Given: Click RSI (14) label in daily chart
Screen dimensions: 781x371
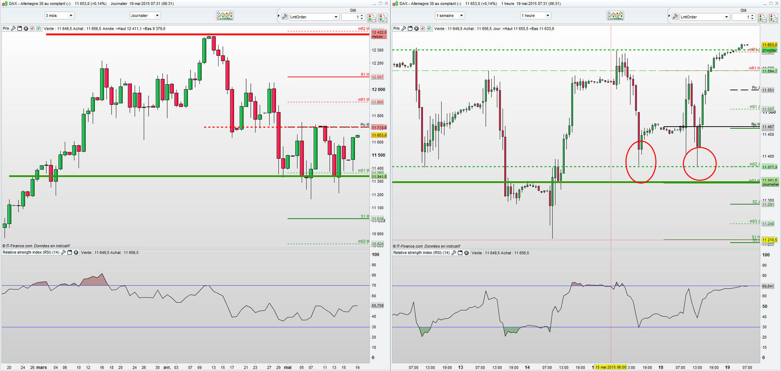Looking at the screenshot, I should pyautogui.click(x=31, y=252).
